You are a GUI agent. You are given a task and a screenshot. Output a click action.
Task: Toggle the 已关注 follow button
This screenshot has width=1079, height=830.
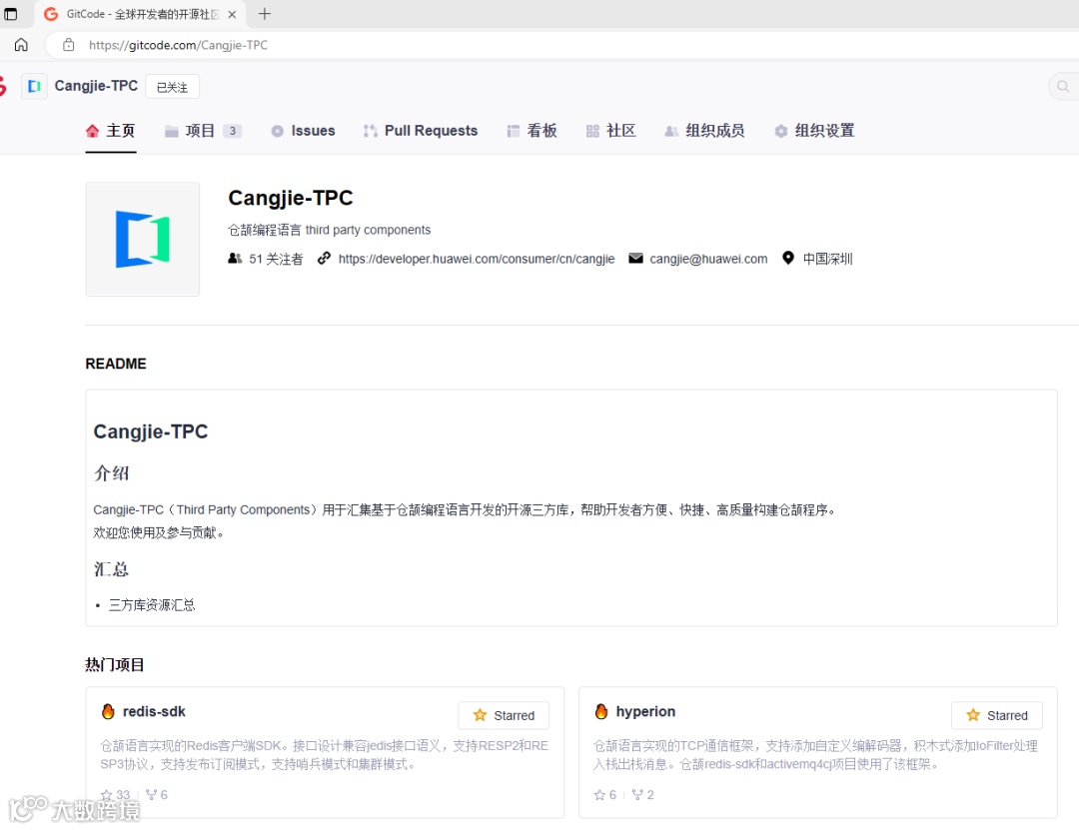point(172,87)
